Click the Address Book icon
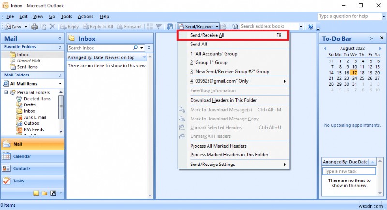The width and height of the screenshot is (387, 210). (235, 27)
